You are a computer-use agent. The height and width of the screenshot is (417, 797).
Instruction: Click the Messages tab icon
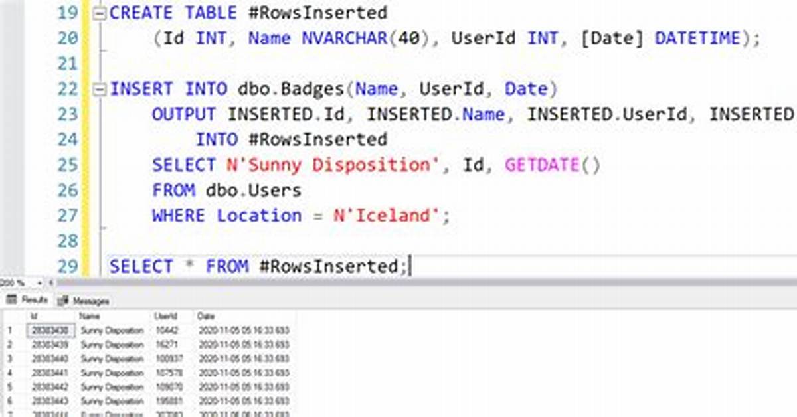[x=63, y=301]
